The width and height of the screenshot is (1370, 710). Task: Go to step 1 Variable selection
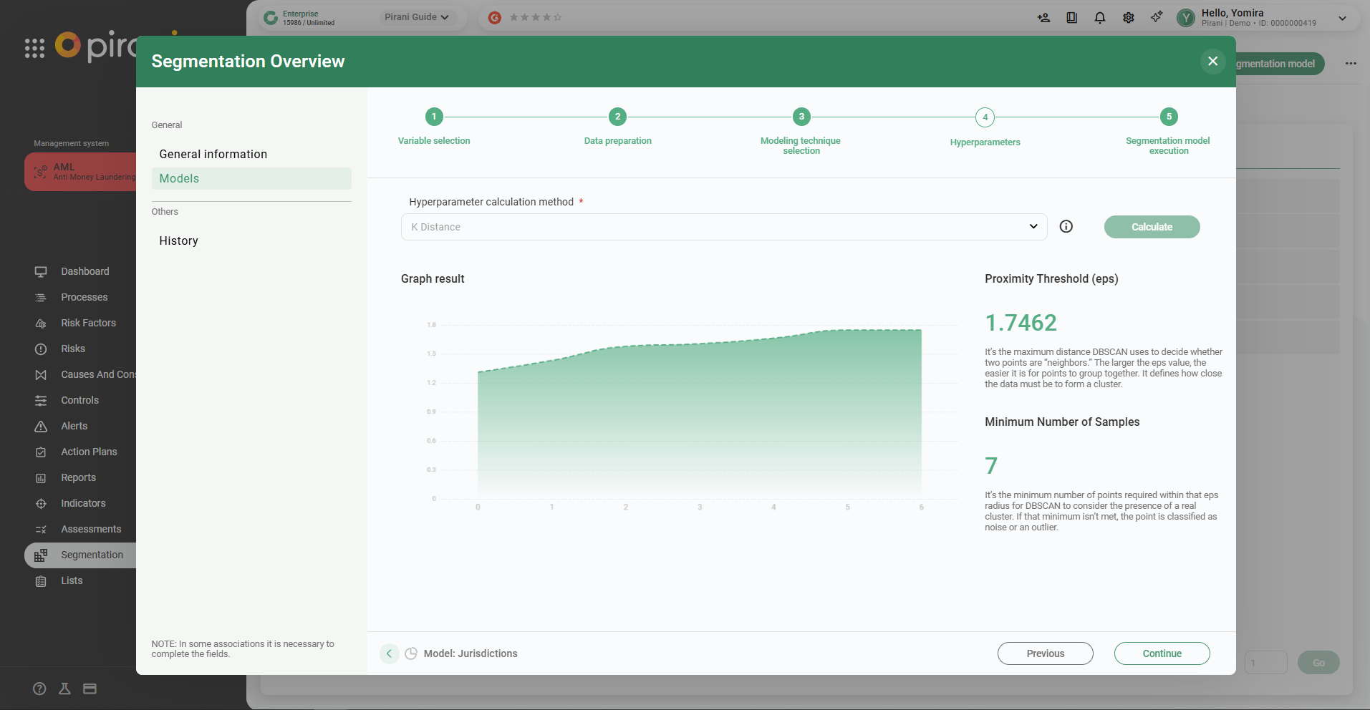tap(434, 117)
